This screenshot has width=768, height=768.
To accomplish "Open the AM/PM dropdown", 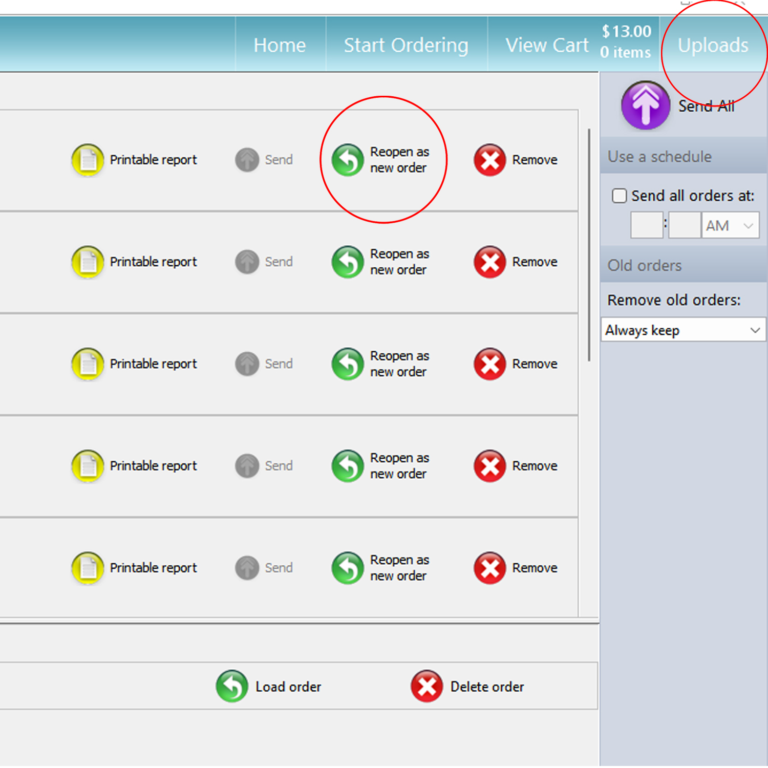I will tap(730, 225).
